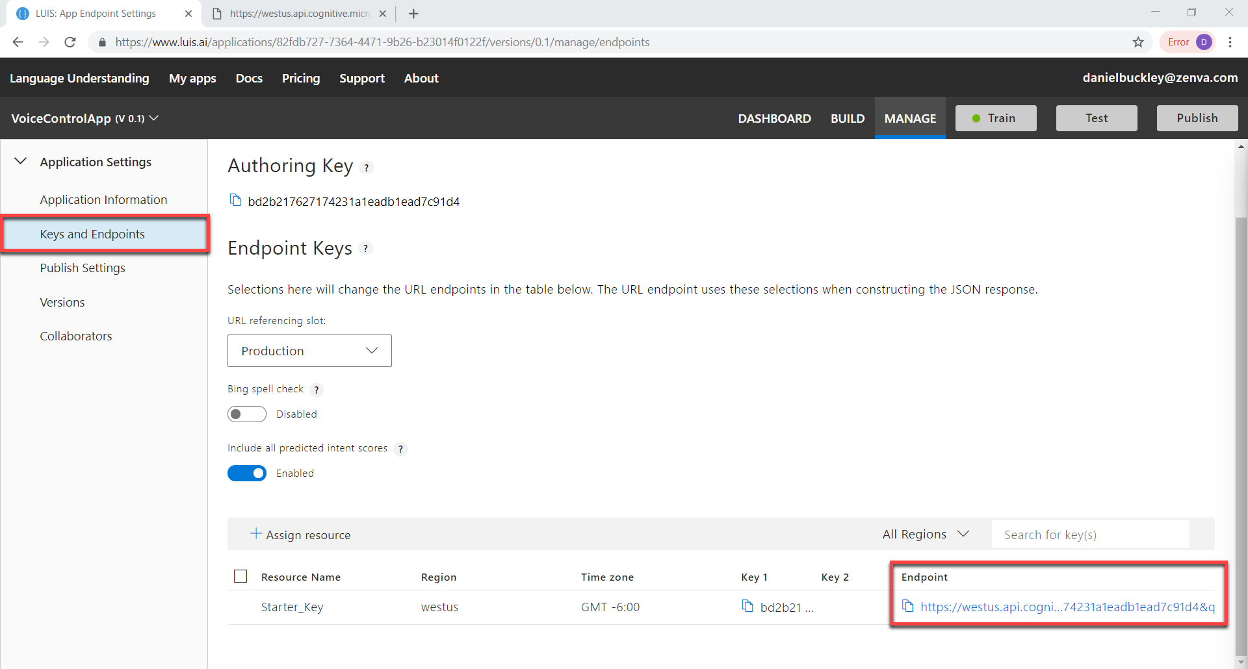Switch to the BUILD tab

(x=848, y=118)
